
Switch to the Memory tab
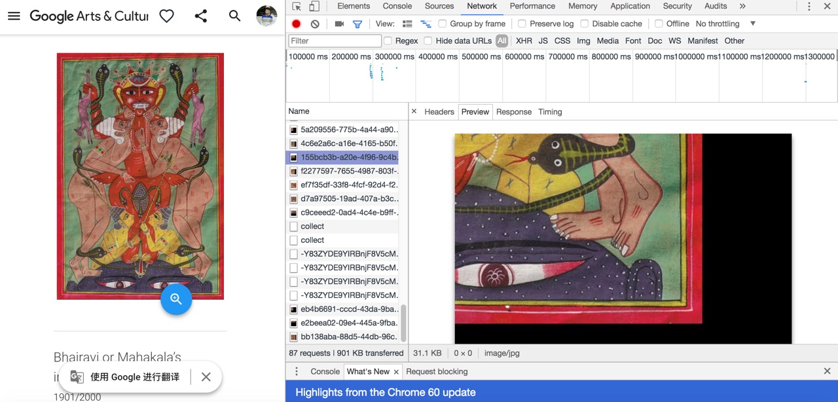pyautogui.click(x=583, y=6)
